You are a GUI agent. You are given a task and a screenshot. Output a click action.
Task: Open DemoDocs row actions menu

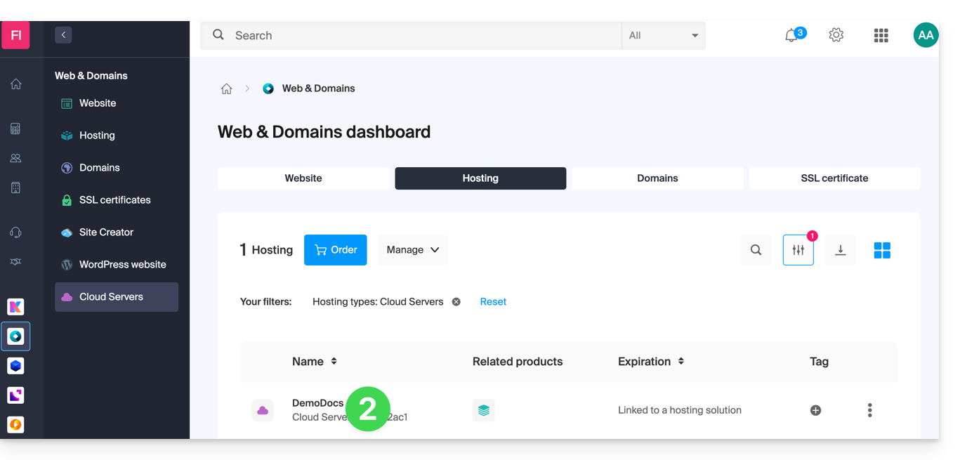tap(869, 410)
